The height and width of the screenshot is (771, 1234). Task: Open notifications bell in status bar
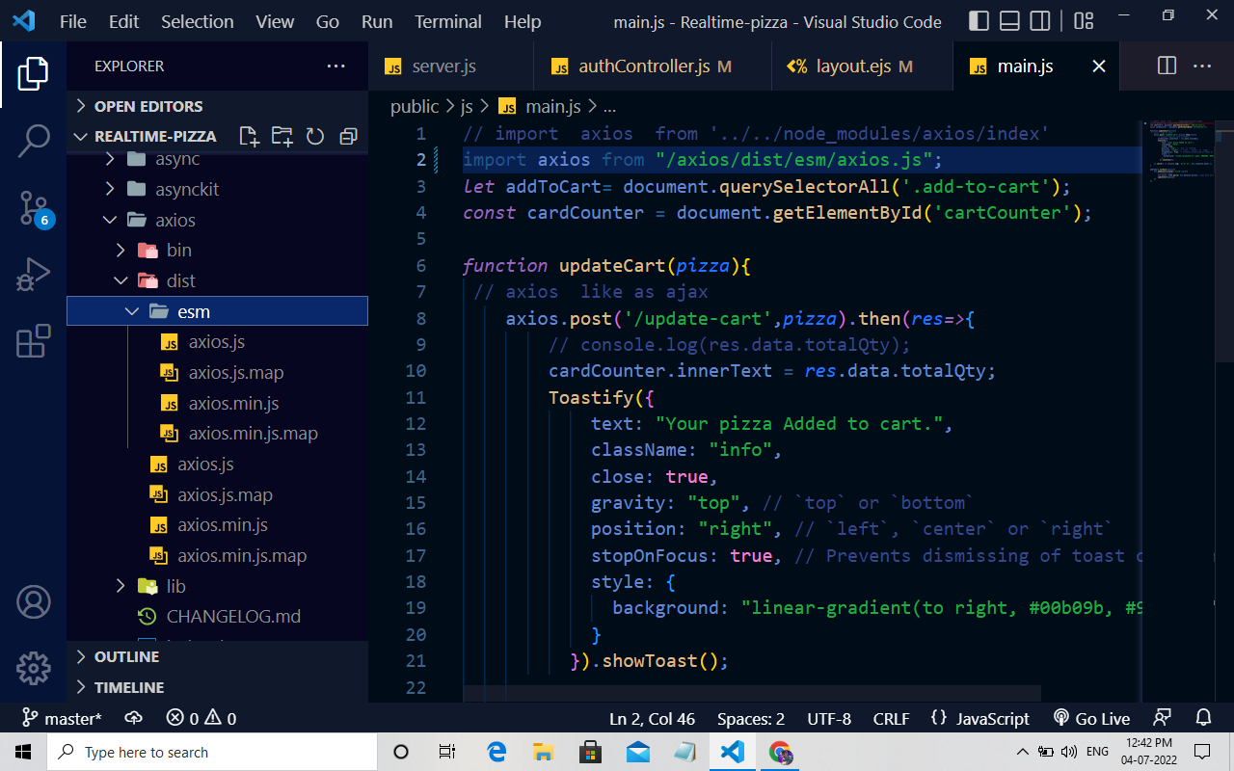click(x=1203, y=719)
